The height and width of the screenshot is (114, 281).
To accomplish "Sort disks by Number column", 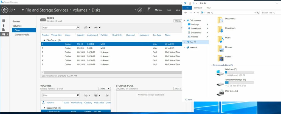I will click(46, 35).
